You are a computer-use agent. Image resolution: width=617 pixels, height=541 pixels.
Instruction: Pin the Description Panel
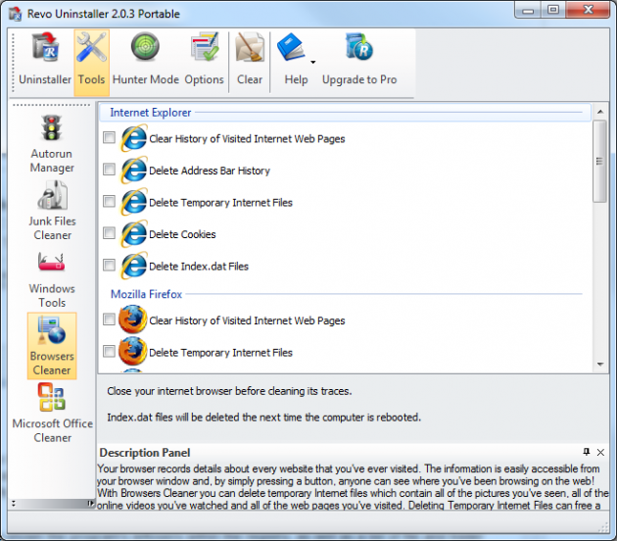tap(587, 452)
